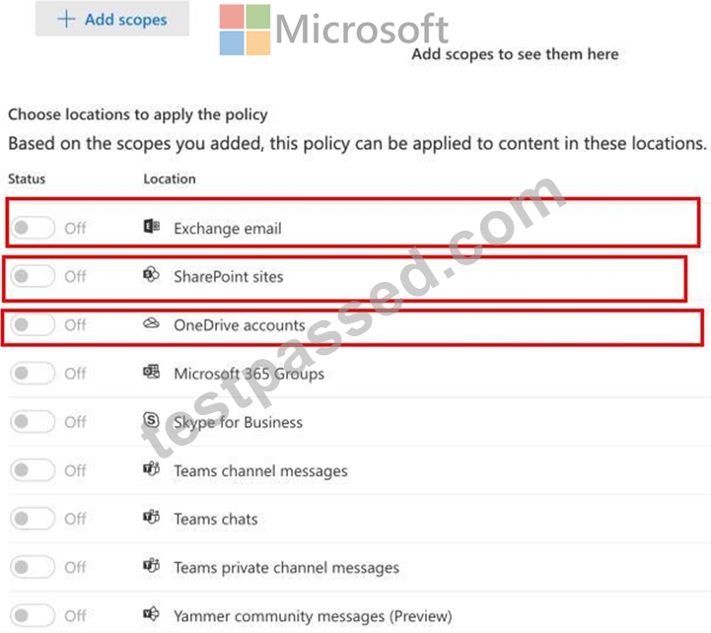Click Off label beside Exchange email
This screenshot has height=633, width=711.
click(x=75, y=228)
